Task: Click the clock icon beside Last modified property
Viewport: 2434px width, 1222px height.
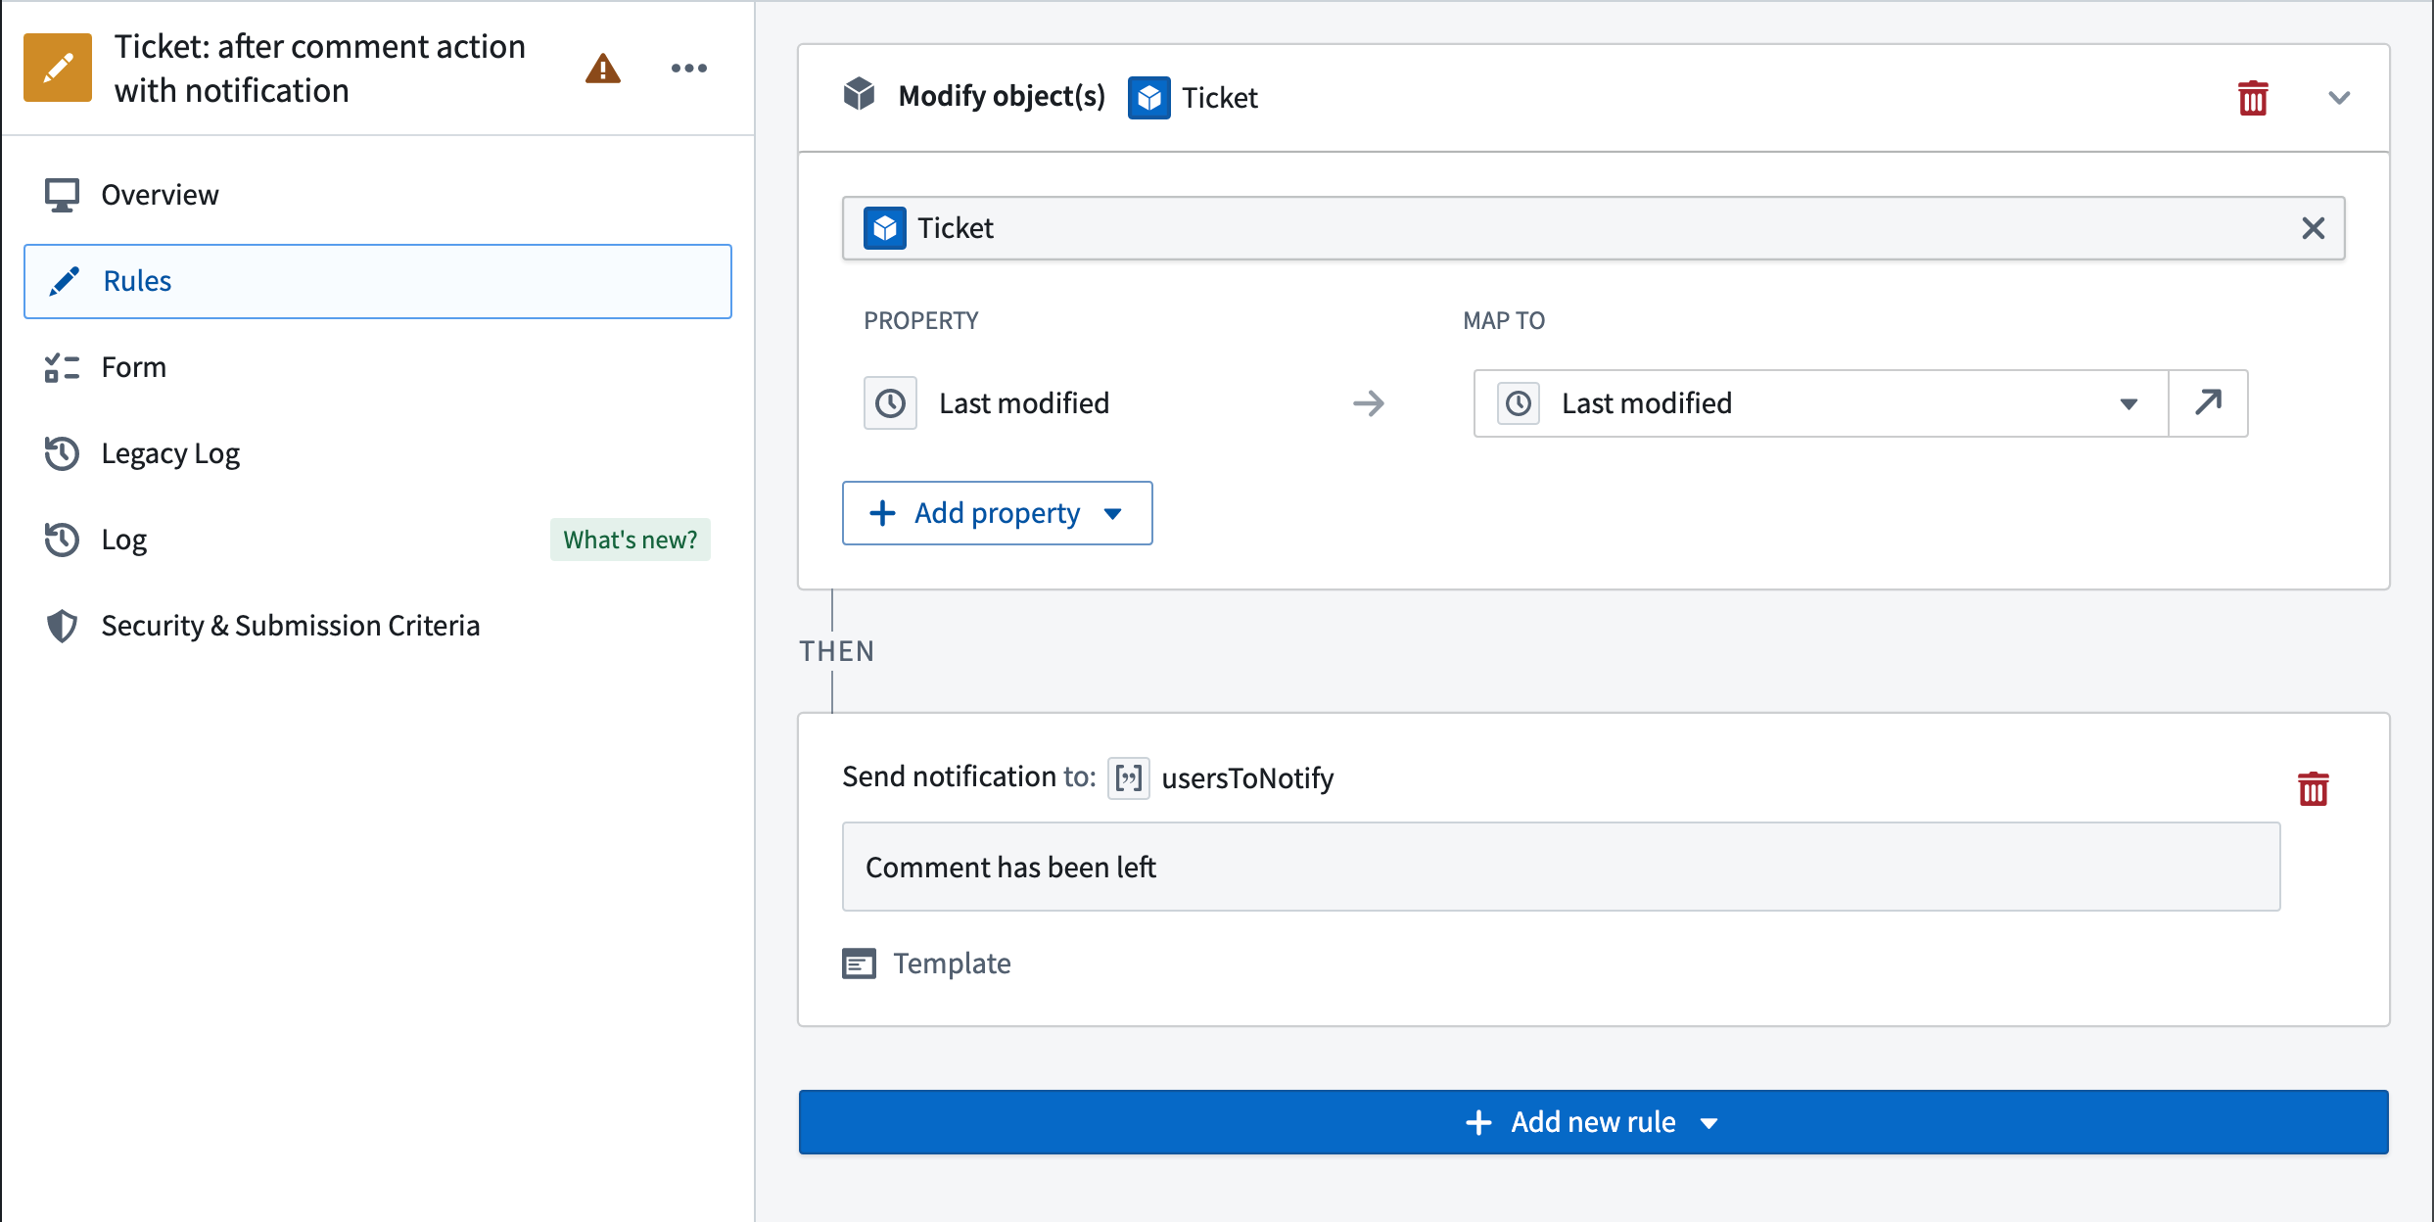Action: tap(890, 403)
